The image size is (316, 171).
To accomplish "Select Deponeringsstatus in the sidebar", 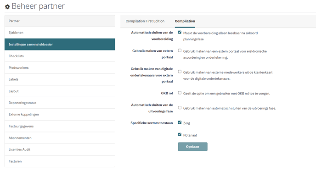I will 60,103.
